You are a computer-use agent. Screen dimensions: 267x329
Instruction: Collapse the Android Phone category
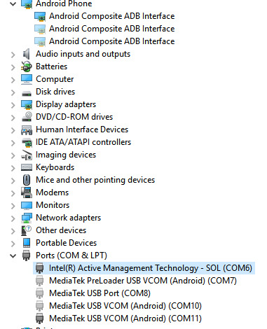[x=13, y=3]
